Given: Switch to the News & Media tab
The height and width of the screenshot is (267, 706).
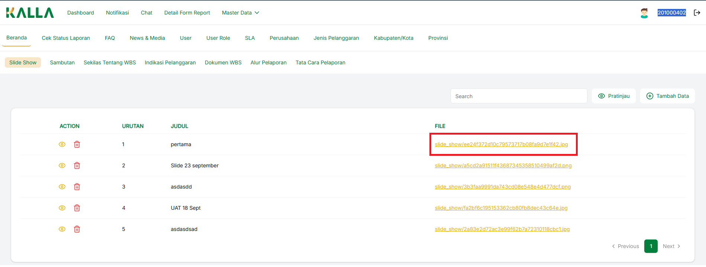Looking at the screenshot, I should (147, 38).
